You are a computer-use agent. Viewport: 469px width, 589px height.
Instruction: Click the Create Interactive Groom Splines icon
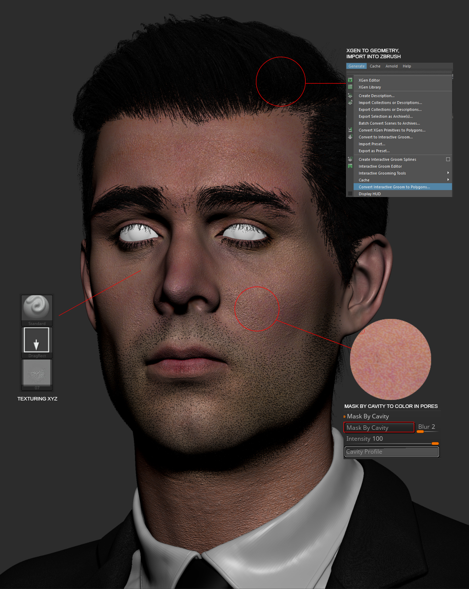pos(350,159)
